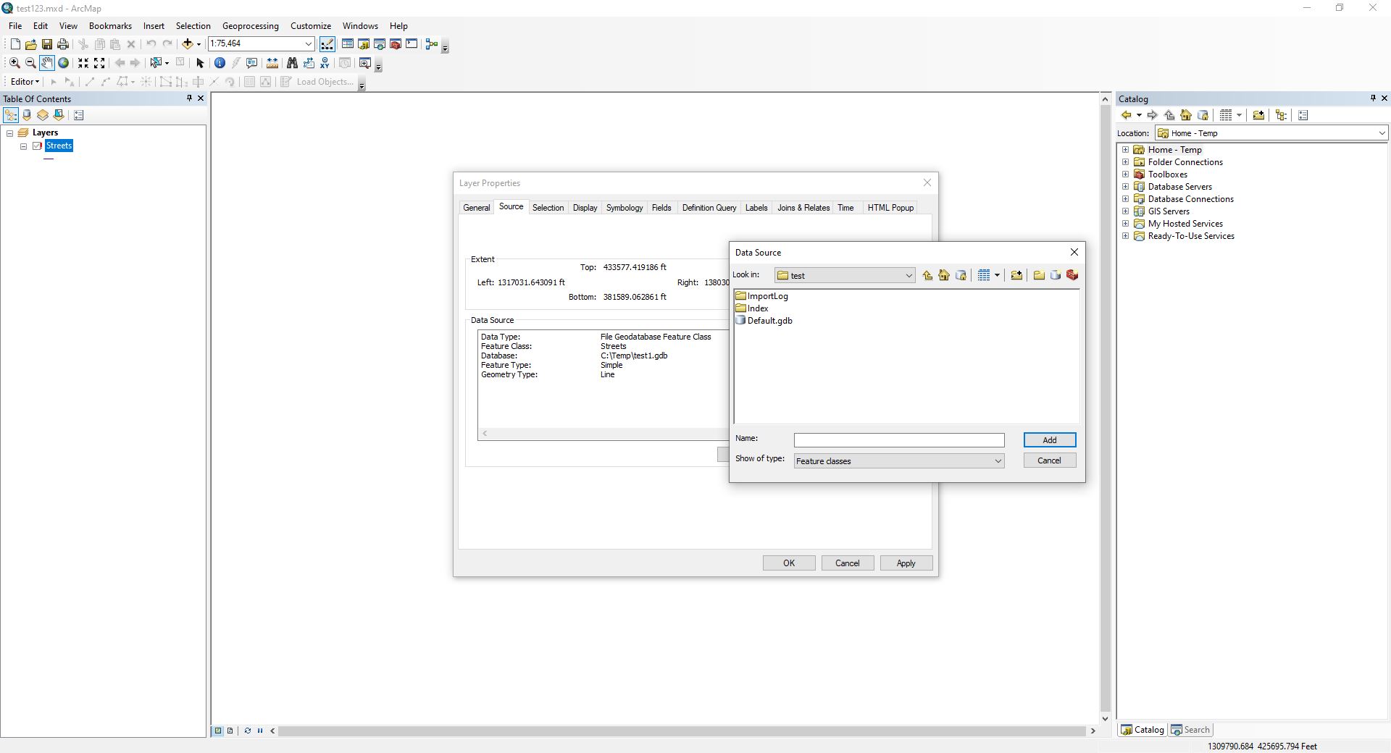1391x753 pixels.
Task: Open the Geoprocessing menu
Action: pyautogui.click(x=250, y=25)
